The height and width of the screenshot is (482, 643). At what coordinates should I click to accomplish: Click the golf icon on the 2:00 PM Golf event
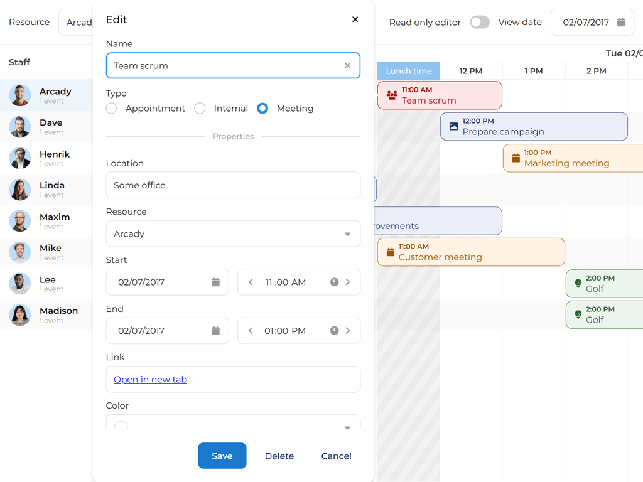[x=577, y=284]
